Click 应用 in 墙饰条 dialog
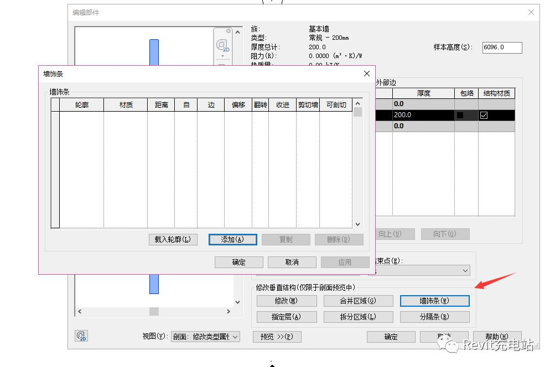This screenshot has height=367, width=550. (x=345, y=262)
